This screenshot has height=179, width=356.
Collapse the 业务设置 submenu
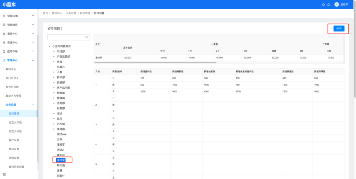tap(33, 105)
